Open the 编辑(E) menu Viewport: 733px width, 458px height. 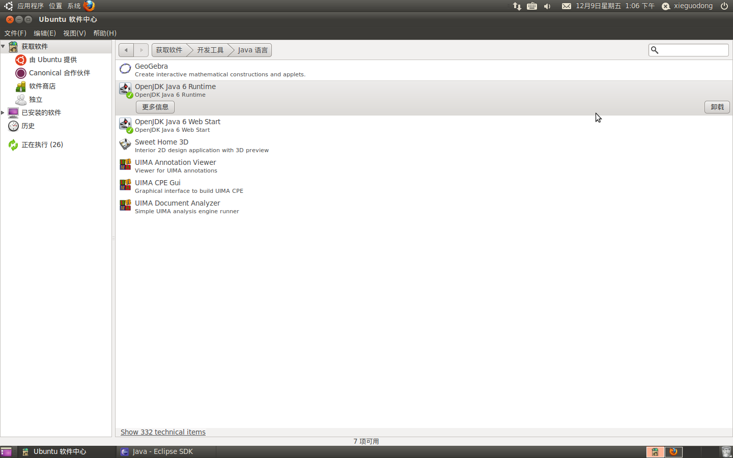[x=45, y=33]
